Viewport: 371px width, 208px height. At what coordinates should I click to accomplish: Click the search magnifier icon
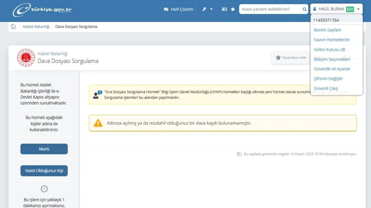point(305,9)
